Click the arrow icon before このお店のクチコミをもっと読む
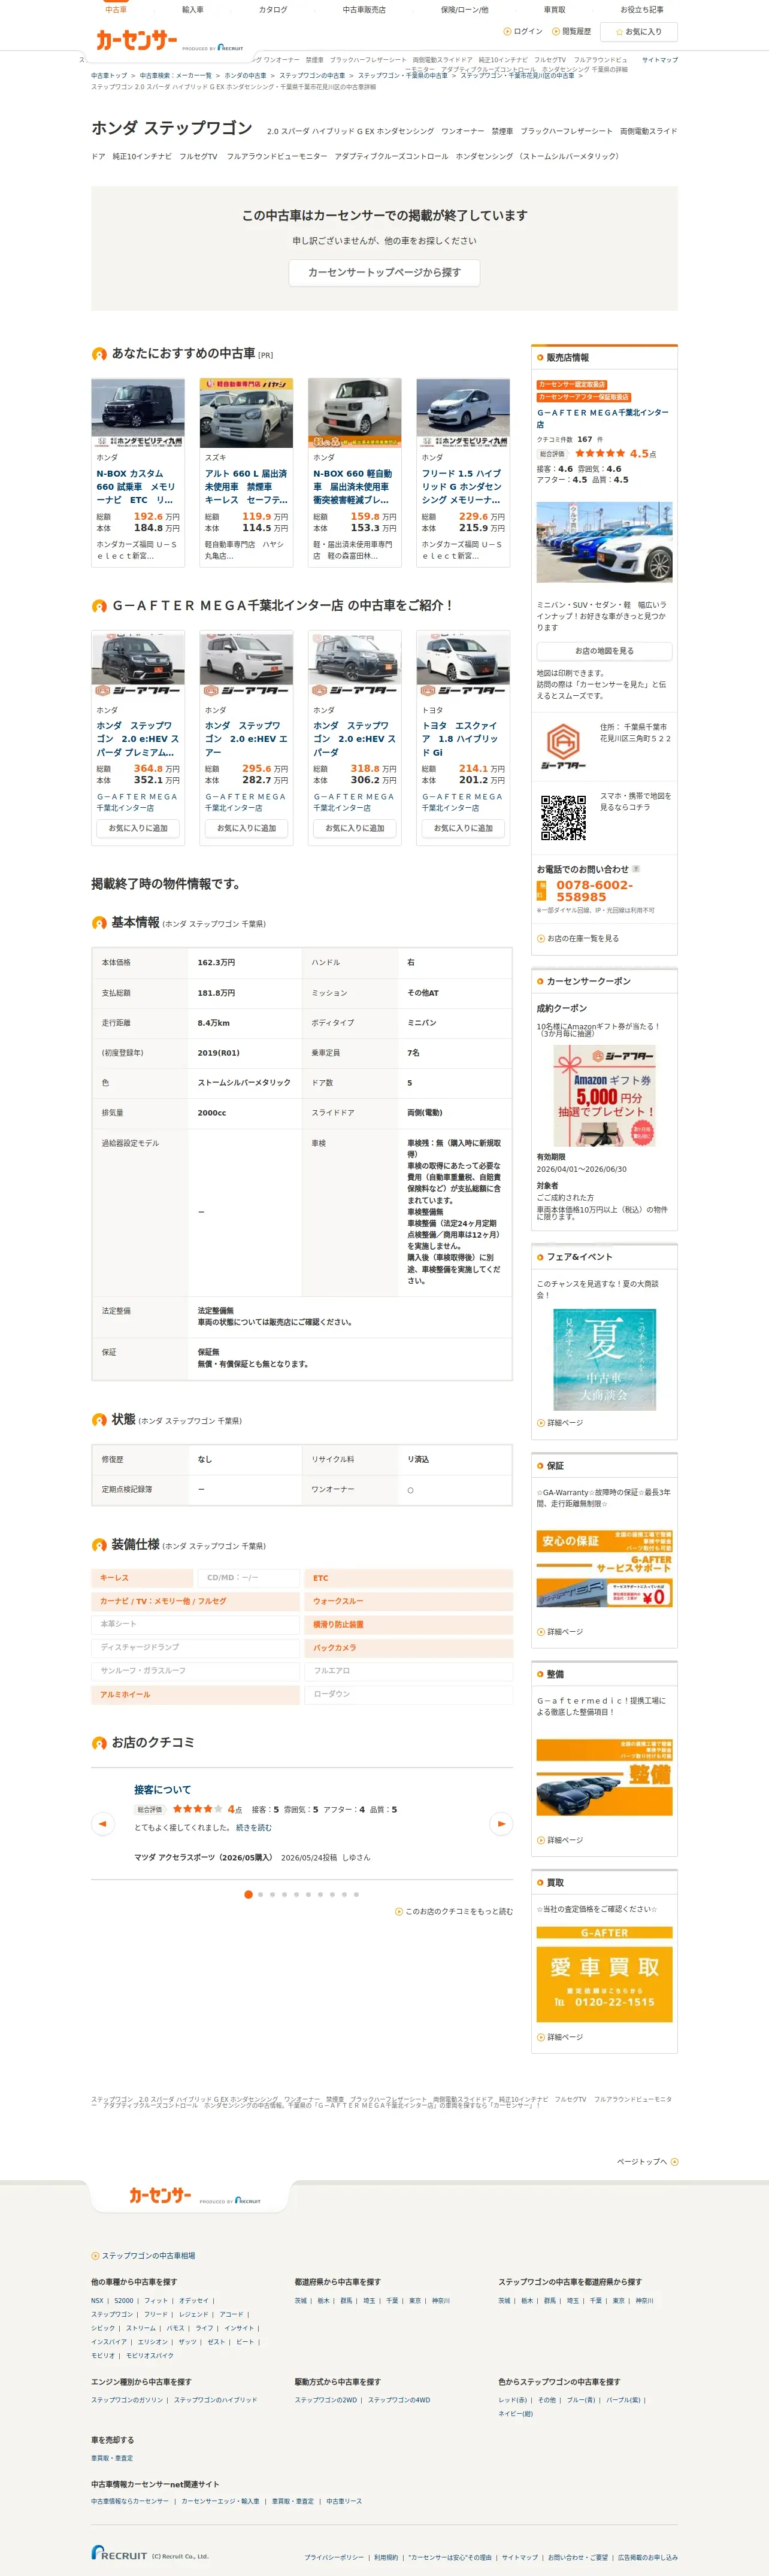769x2576 pixels. [399, 1911]
